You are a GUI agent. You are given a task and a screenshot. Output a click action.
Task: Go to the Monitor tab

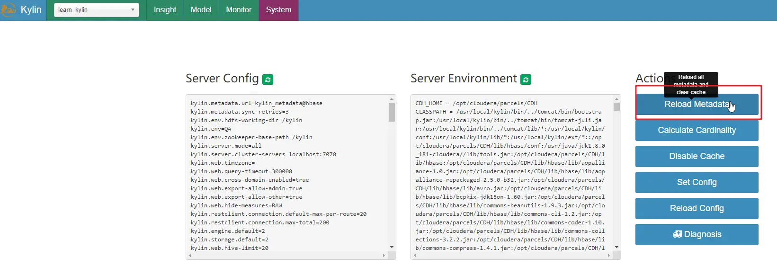239,10
